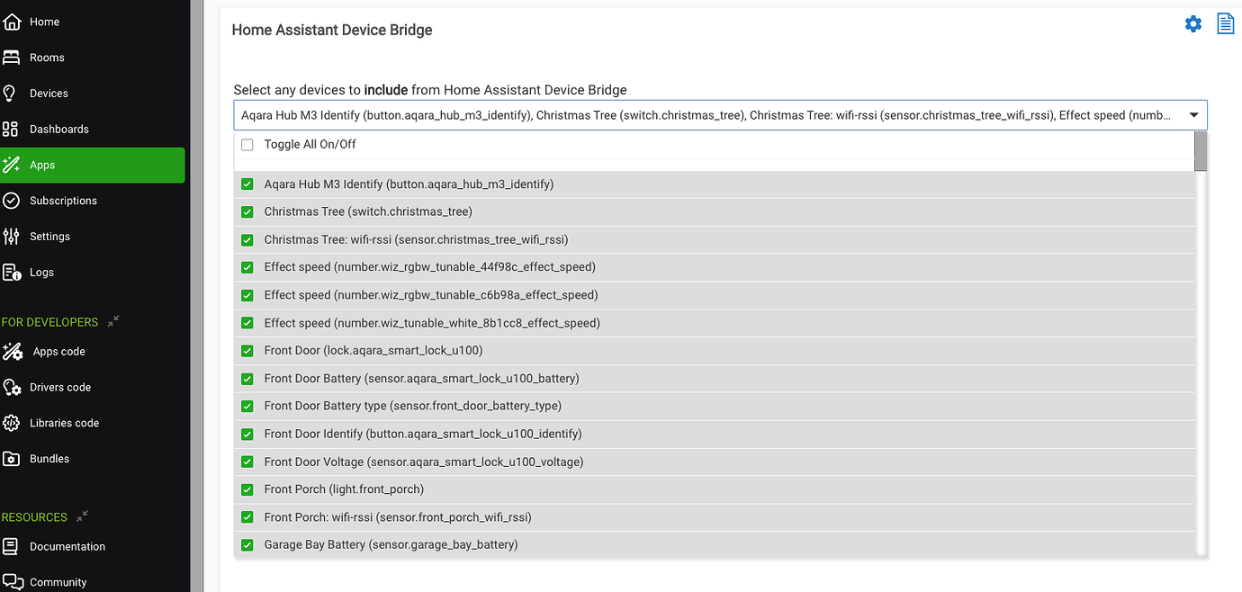
Task: Select the Drivers code icon
Action: click(x=13, y=387)
